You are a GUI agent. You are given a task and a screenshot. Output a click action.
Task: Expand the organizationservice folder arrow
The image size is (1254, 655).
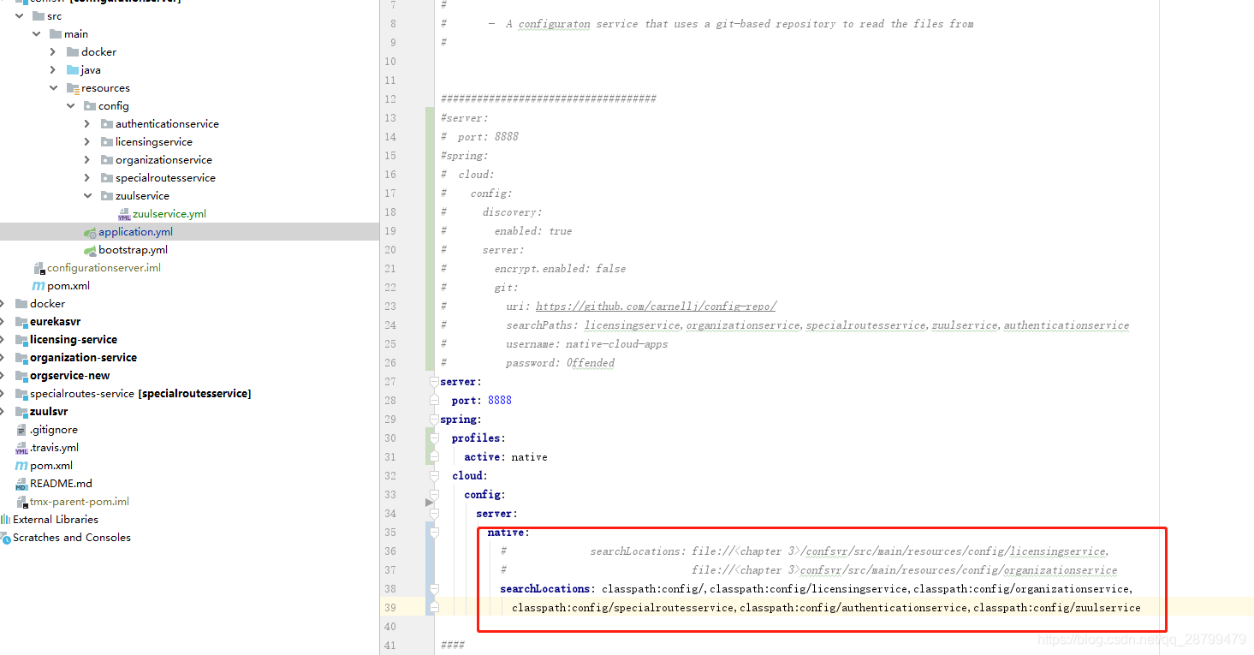coord(87,160)
